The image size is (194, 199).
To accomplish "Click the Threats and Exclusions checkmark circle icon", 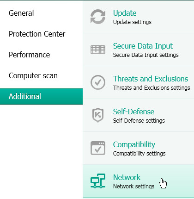I will coord(98,82).
